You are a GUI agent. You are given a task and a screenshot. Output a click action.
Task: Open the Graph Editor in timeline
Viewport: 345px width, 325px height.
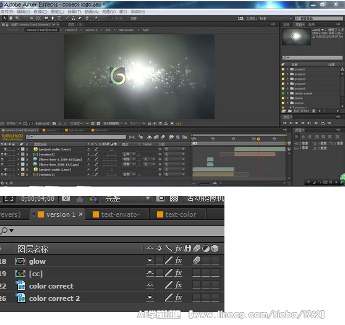[185, 137]
